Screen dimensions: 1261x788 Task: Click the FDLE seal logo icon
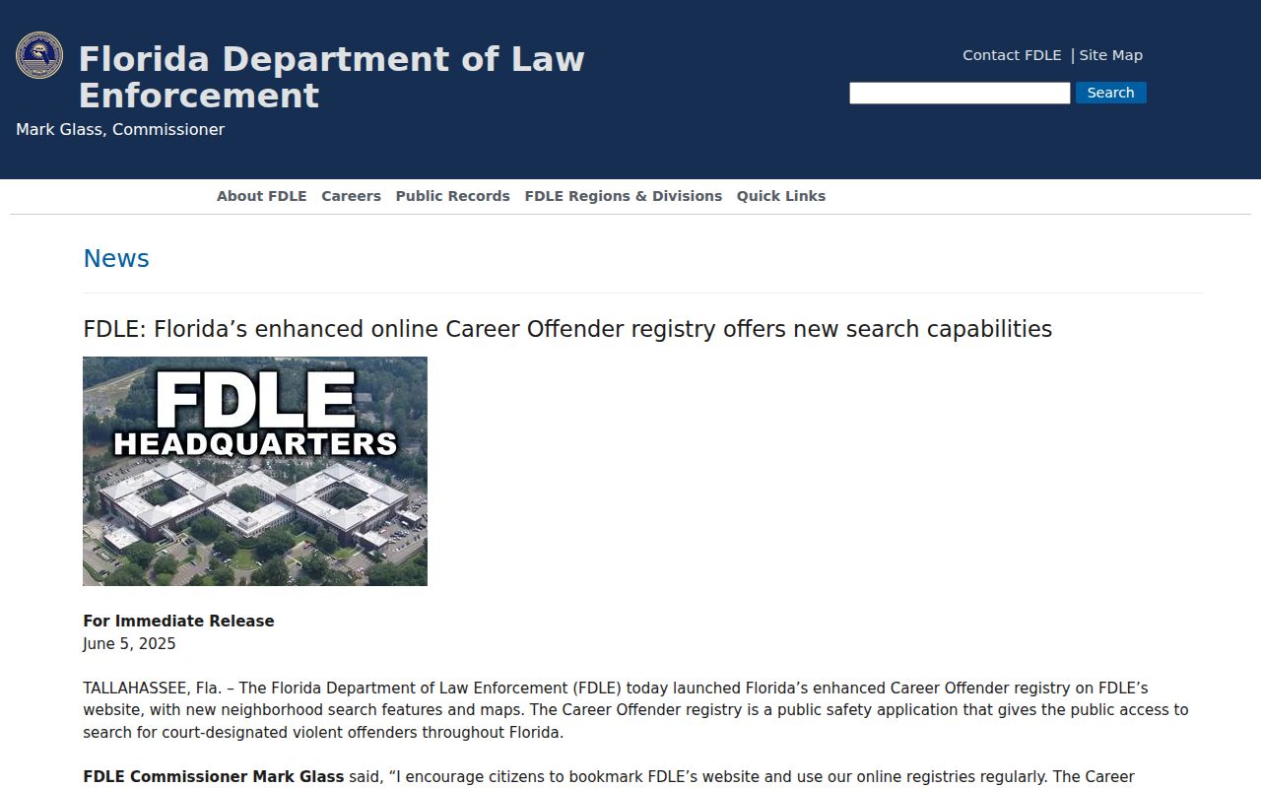39,55
